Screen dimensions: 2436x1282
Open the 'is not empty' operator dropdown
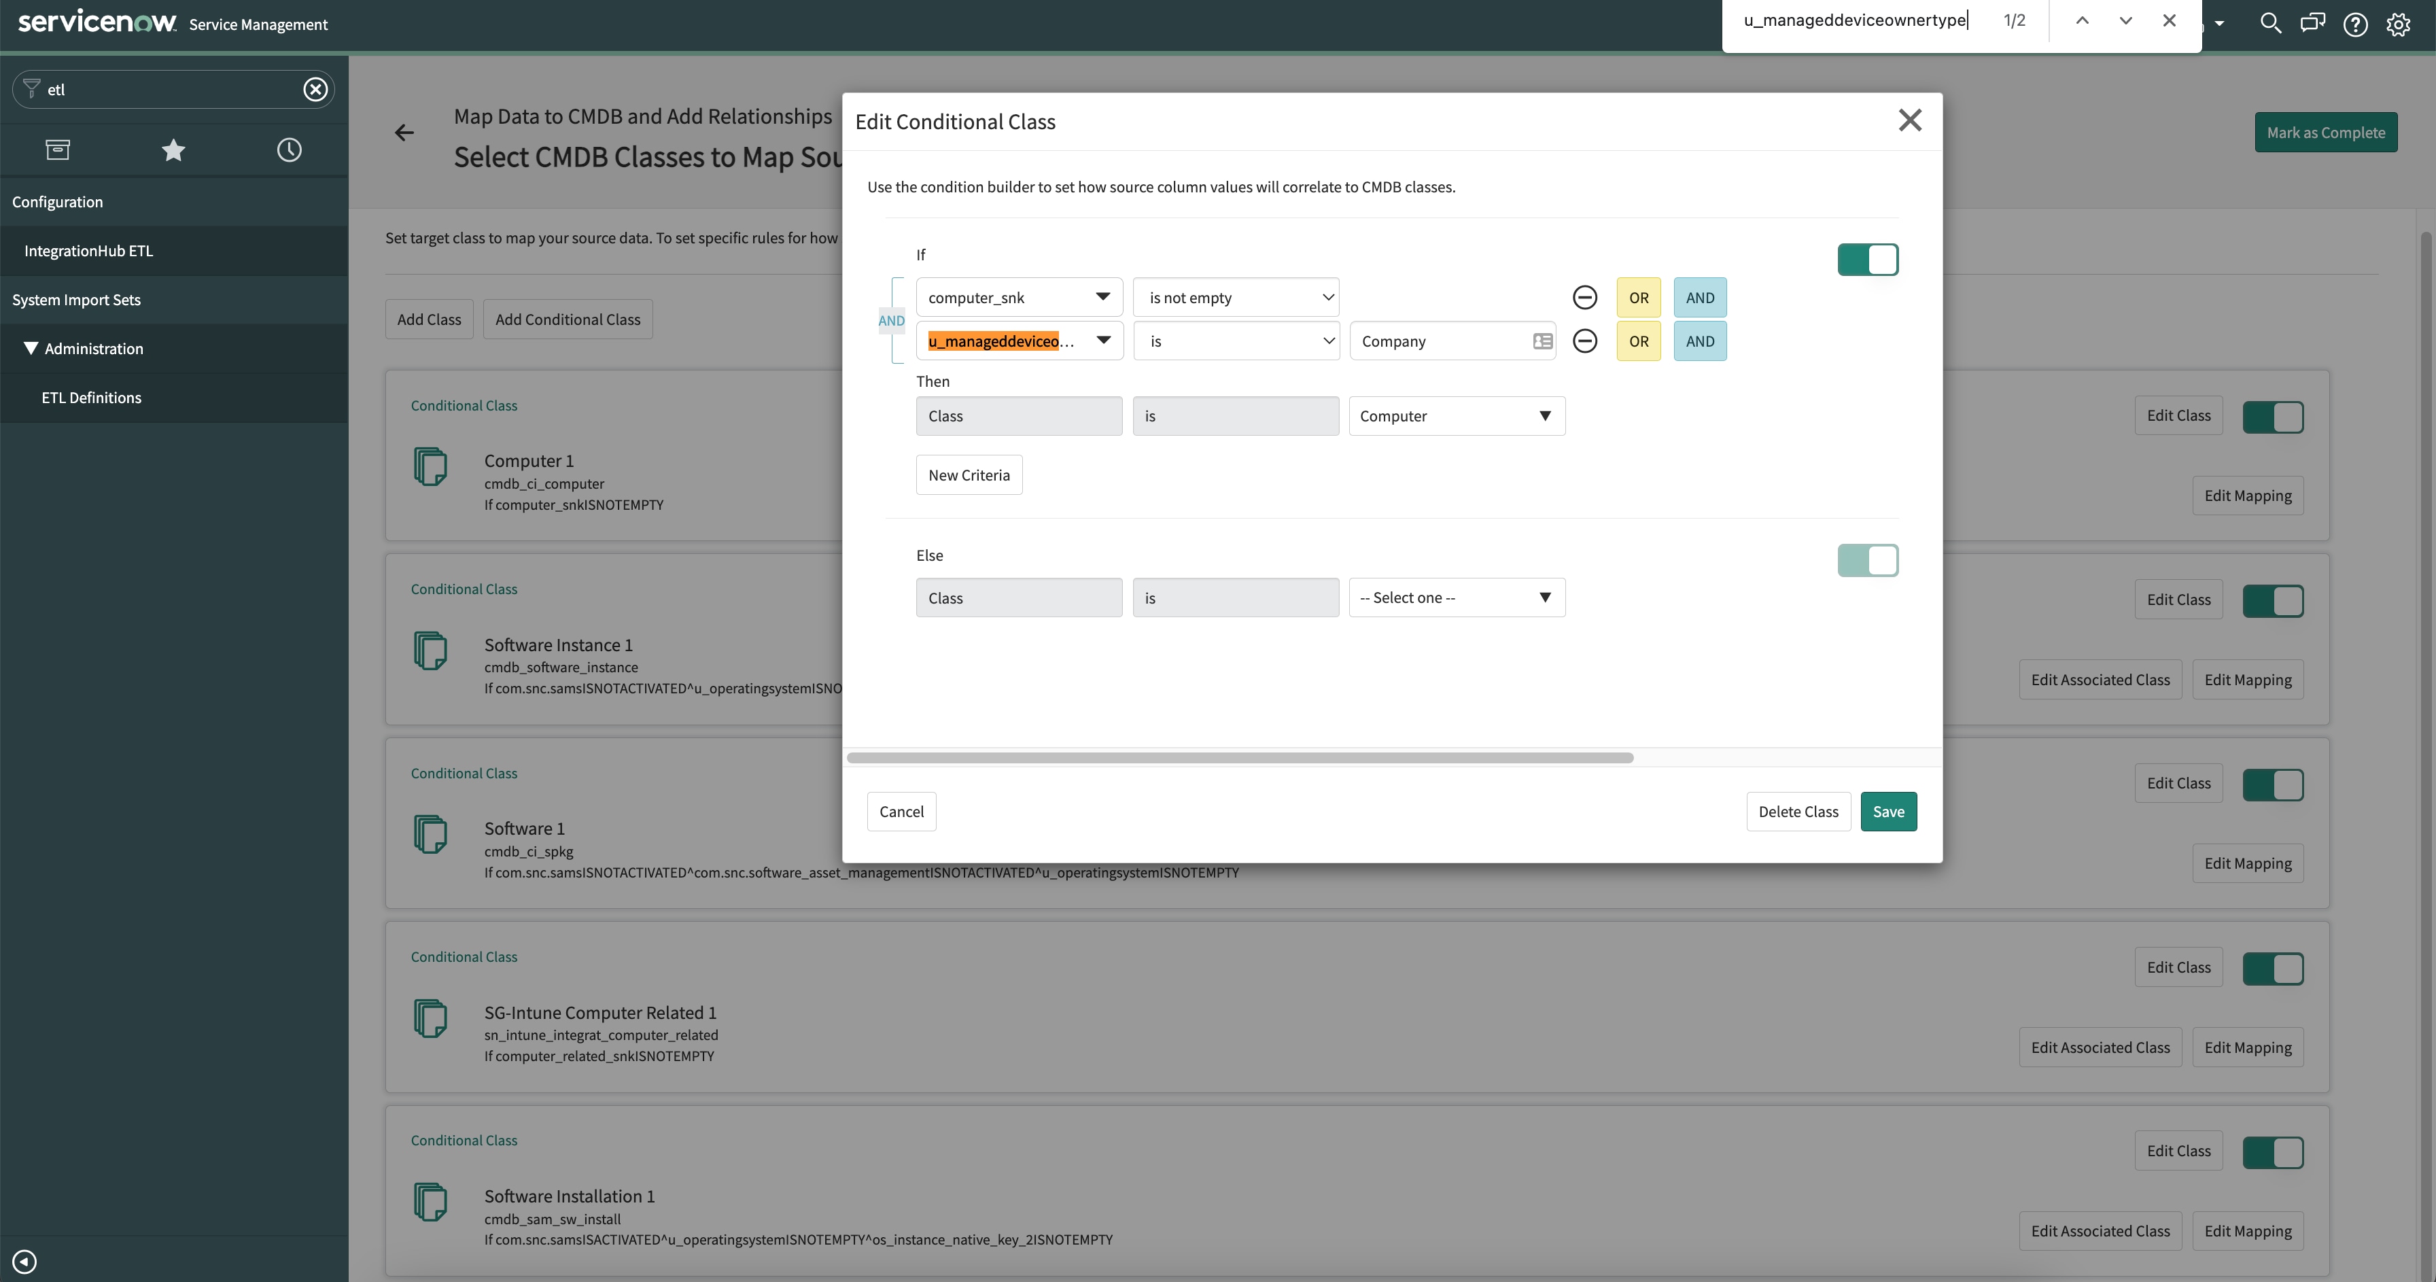point(1236,297)
